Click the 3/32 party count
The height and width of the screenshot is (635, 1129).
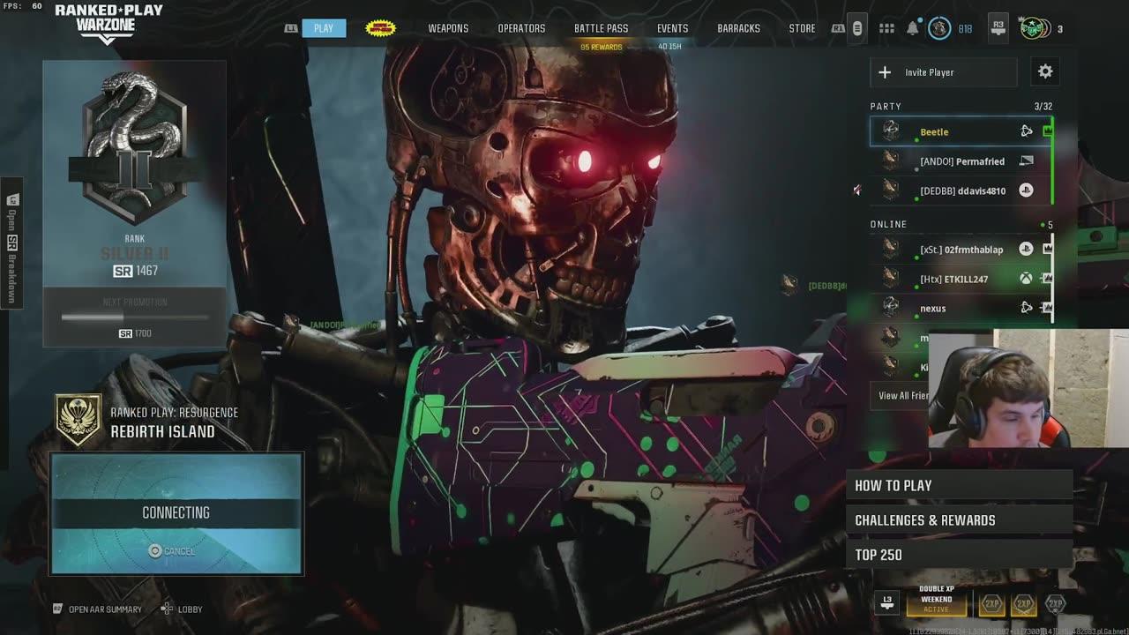point(1043,106)
